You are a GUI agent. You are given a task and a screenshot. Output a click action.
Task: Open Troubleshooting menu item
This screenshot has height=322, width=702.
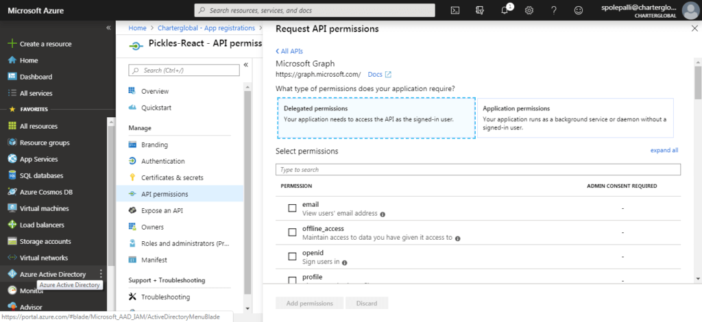point(166,297)
